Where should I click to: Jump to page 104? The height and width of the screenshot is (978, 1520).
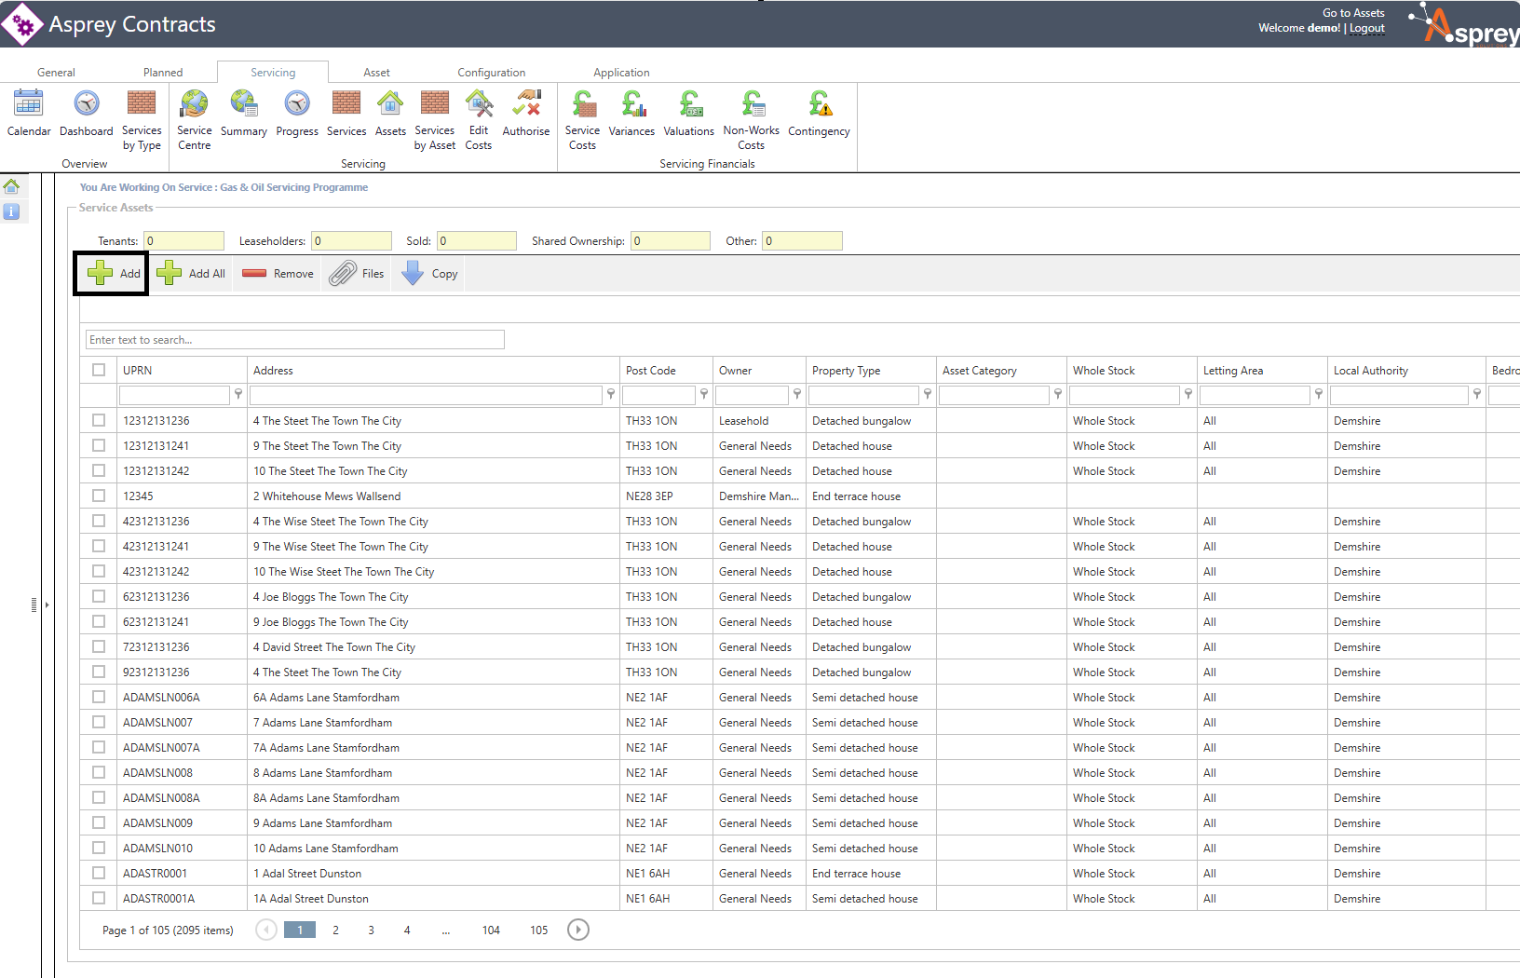[491, 930]
